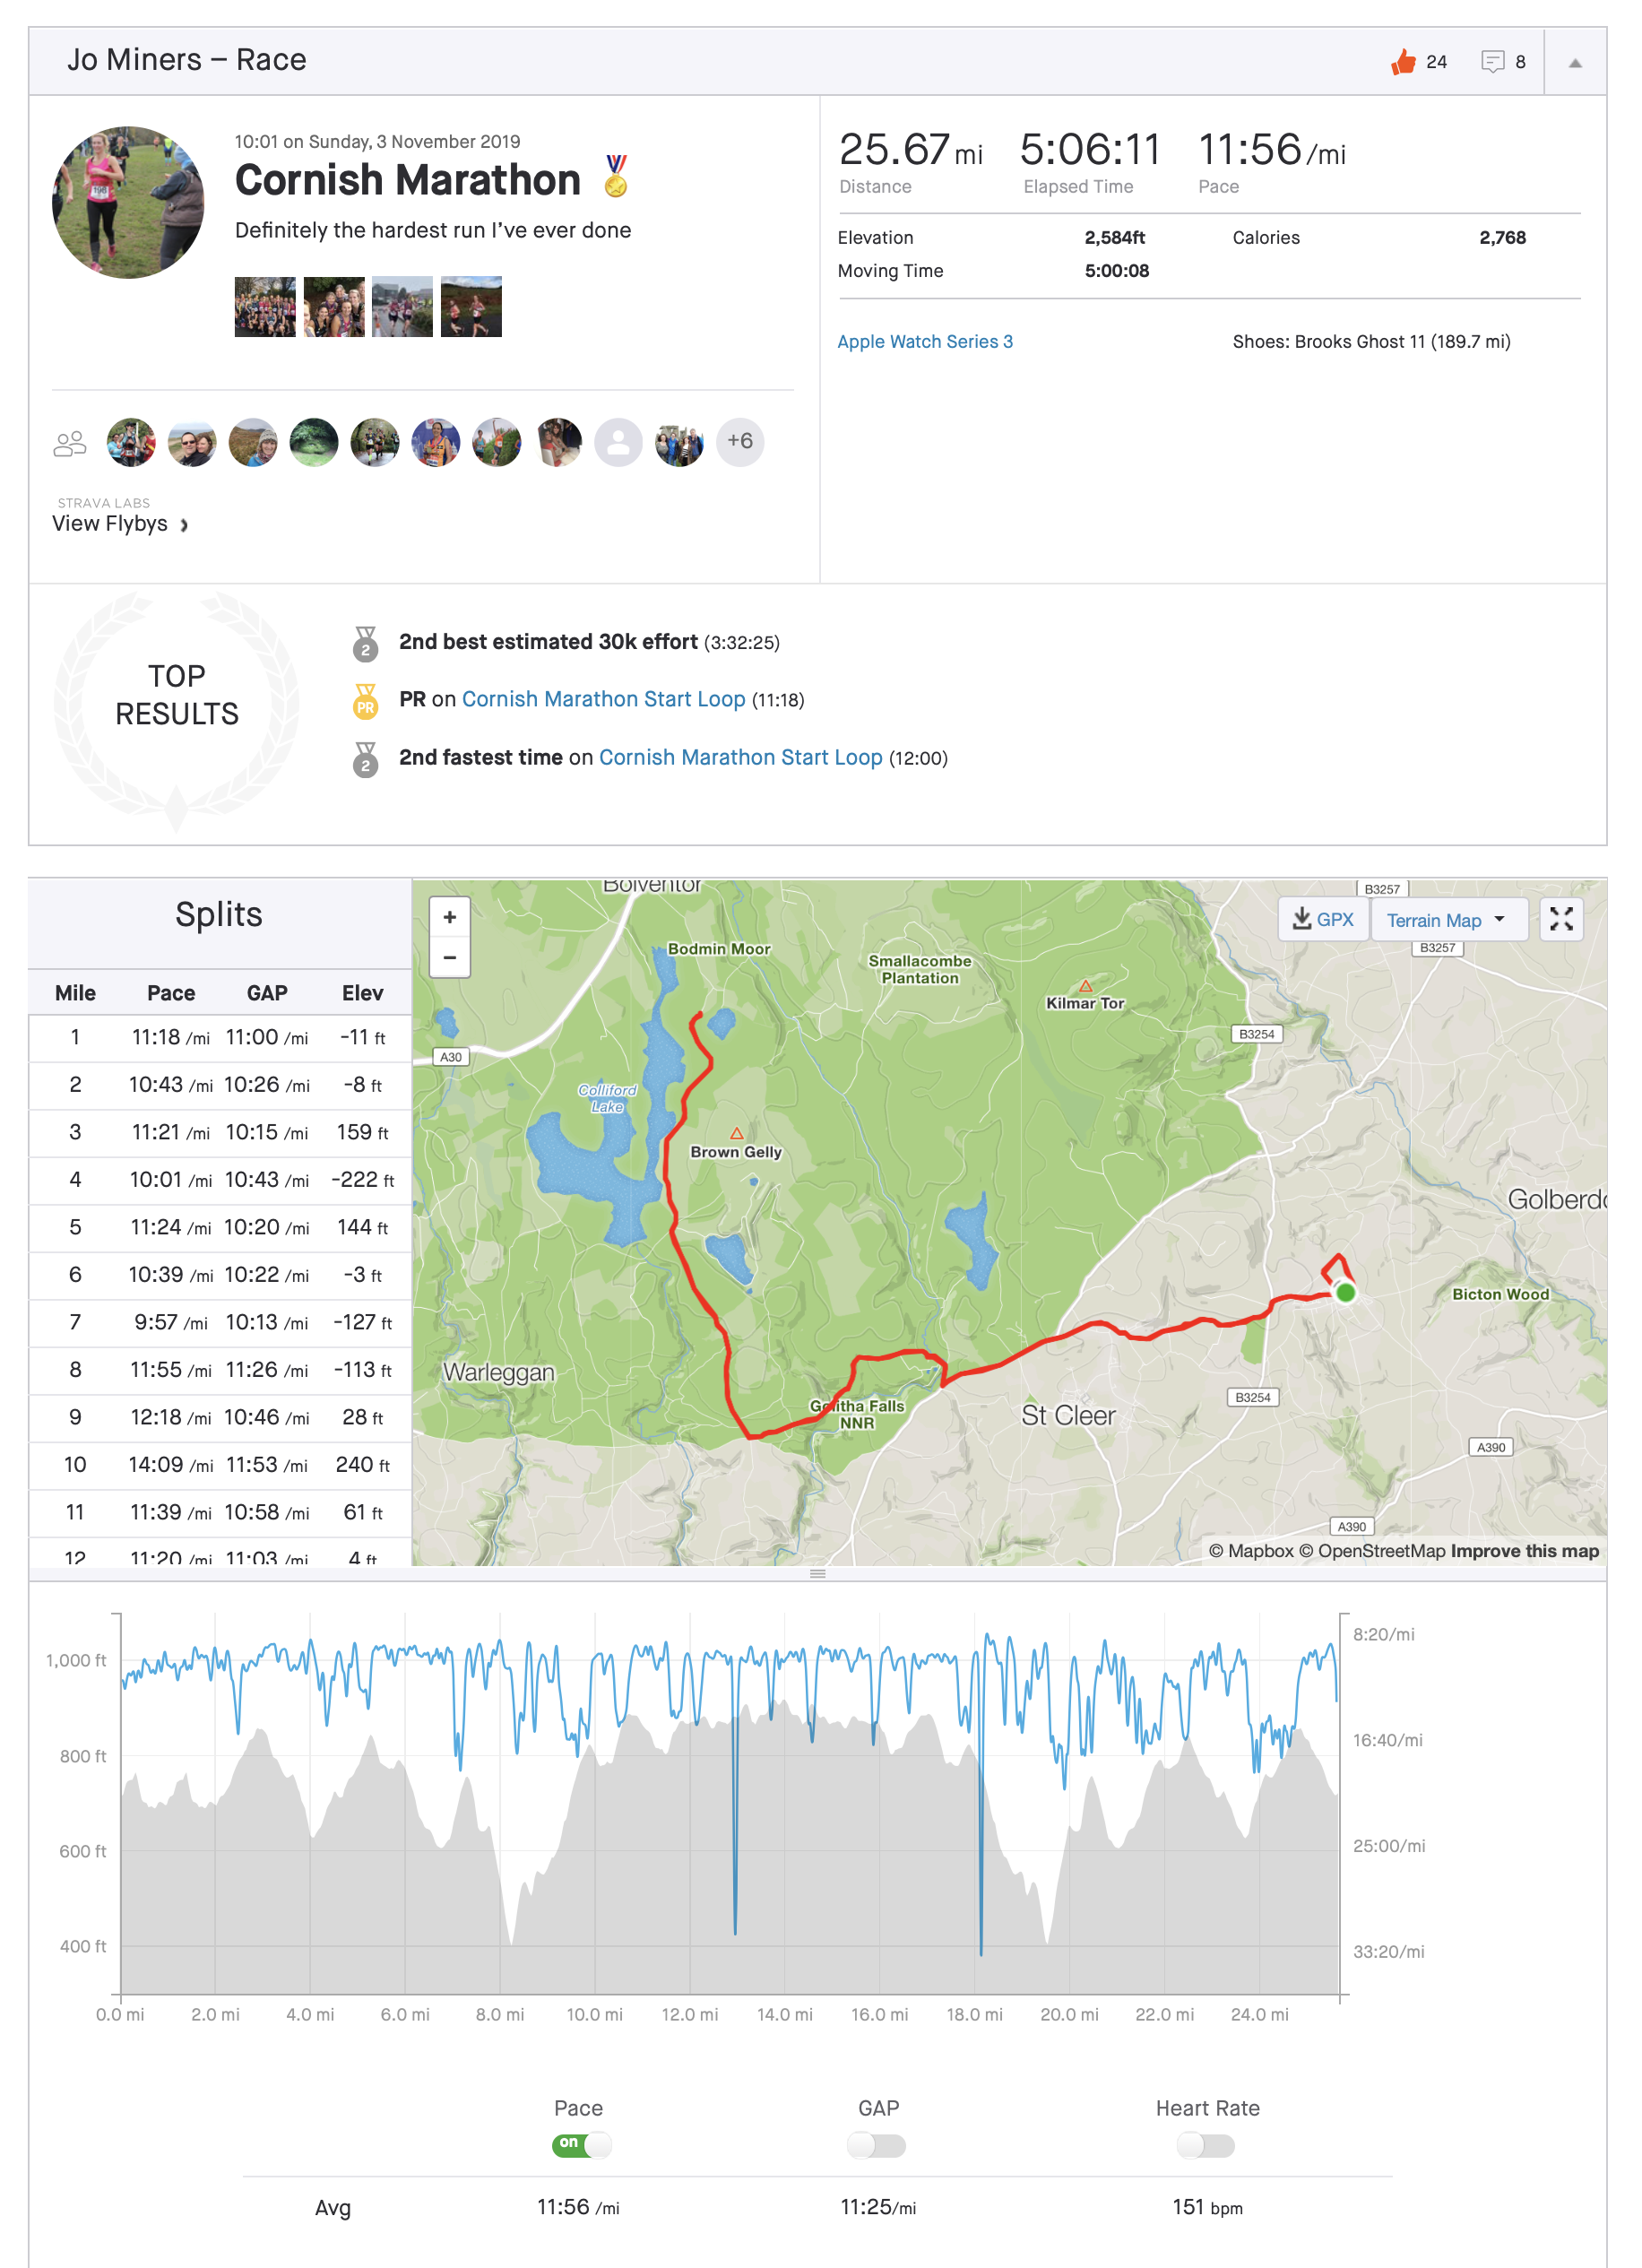Enable the Heart Rate toggle

1205,2145
